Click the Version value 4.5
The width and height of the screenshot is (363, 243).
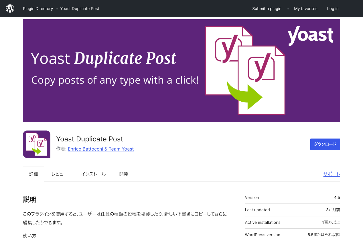337,197
